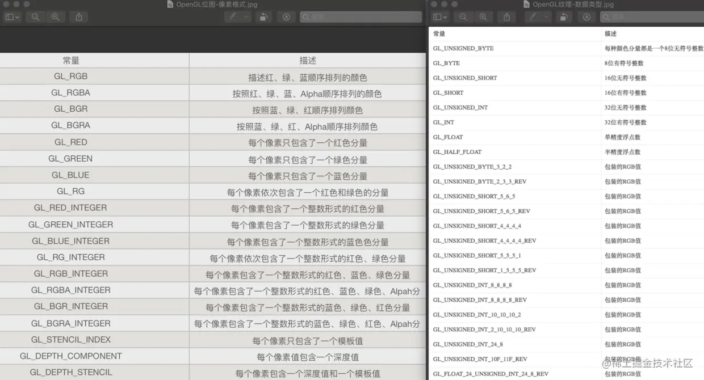Image resolution: width=704 pixels, height=380 pixels.
Task: Click the GL_UNSIGNED_INT_8_8_8_8 row label
Action: 472,285
